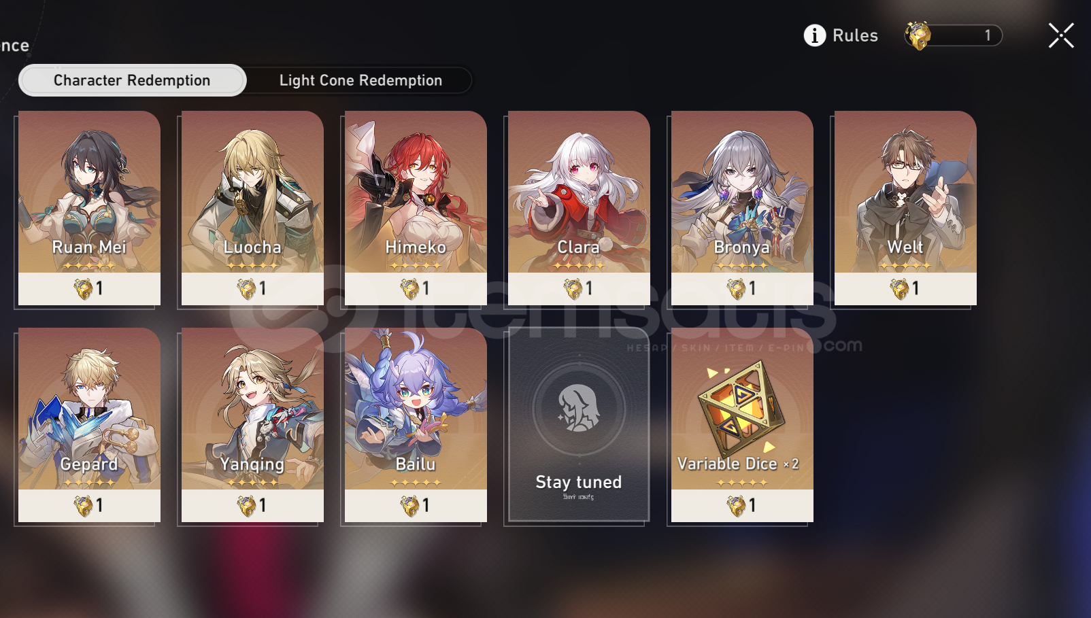Select the Variable Dice x2 item
The width and height of the screenshot is (1091, 618).
pos(742,425)
